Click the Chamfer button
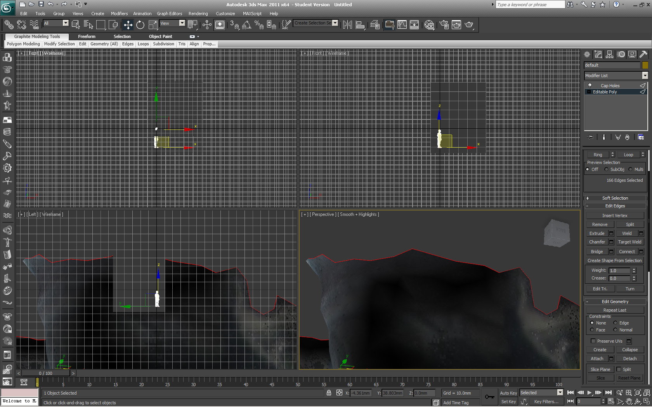This screenshot has height=407, width=652. pos(597,242)
